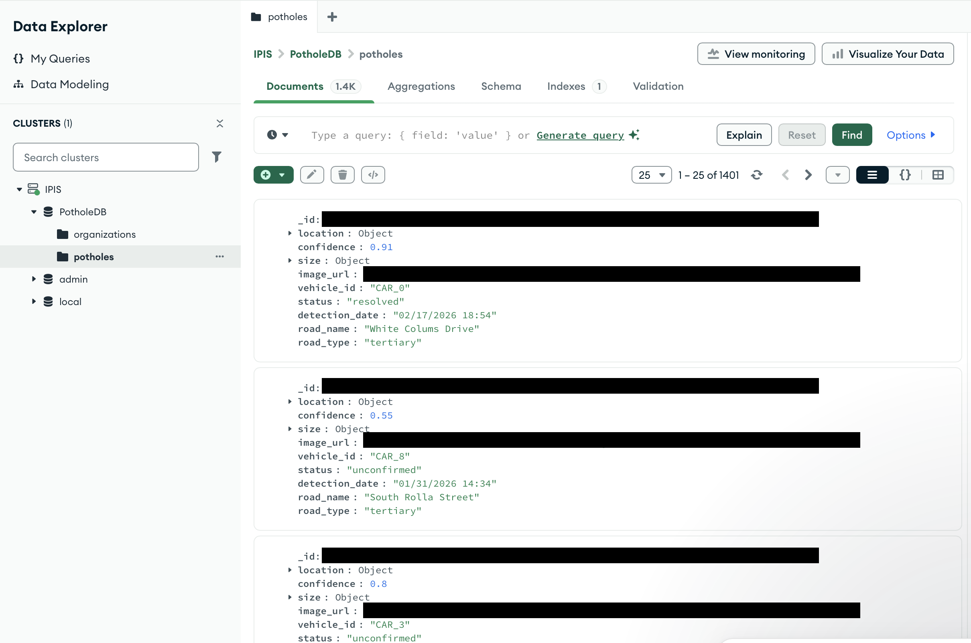Image resolution: width=971 pixels, height=643 pixels.
Task: Click the refresh documents icon
Action: click(756, 175)
